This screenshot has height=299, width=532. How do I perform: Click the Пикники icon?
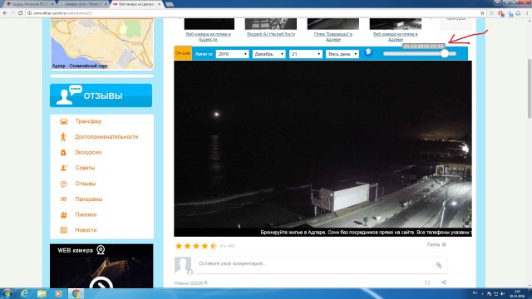coord(63,214)
